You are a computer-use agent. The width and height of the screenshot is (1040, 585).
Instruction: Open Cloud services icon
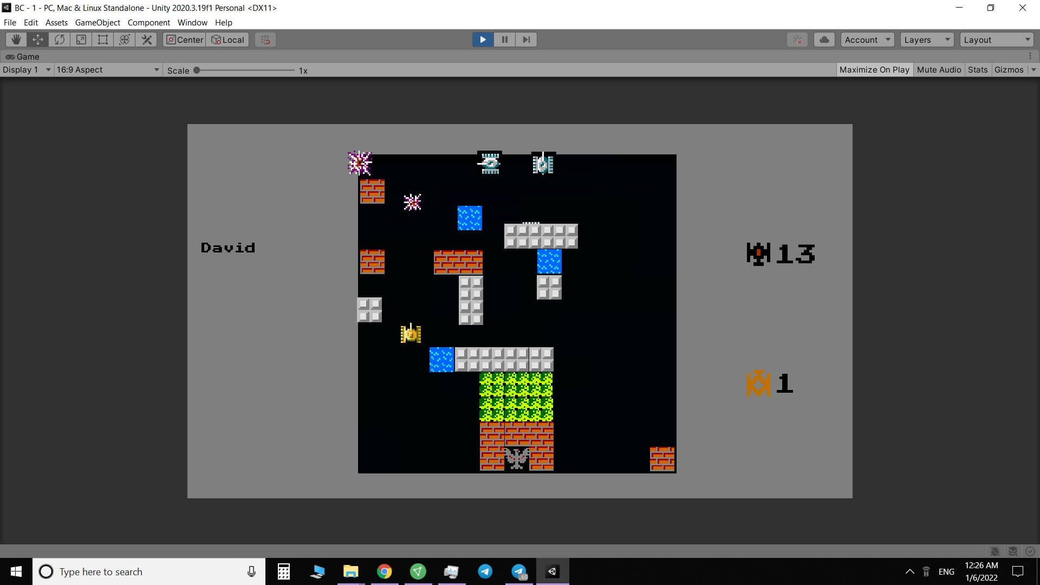click(x=824, y=40)
